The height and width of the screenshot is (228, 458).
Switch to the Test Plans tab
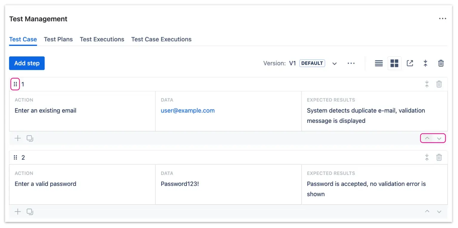click(x=58, y=39)
